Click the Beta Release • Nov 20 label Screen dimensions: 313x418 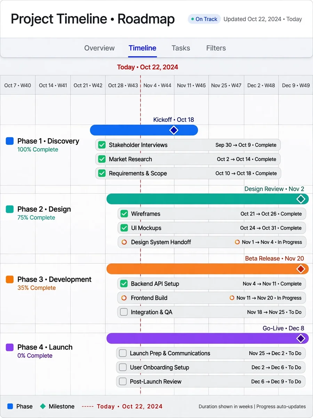click(274, 258)
